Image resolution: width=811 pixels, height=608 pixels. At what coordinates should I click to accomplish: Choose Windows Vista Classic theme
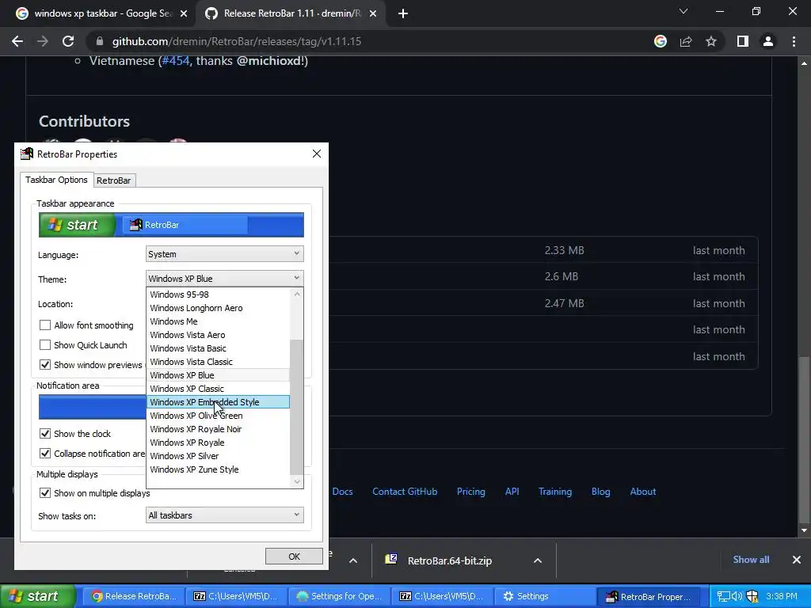coord(219,361)
